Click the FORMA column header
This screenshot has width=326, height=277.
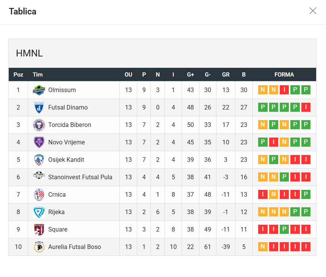[284, 75]
